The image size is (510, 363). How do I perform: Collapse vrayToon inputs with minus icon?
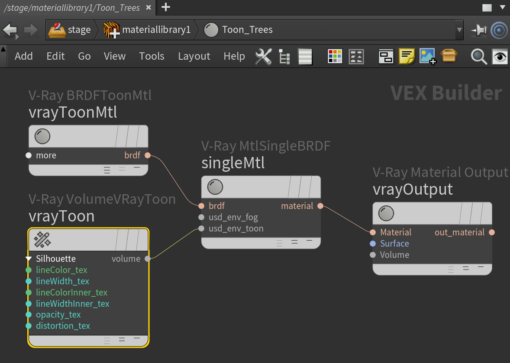(137, 338)
